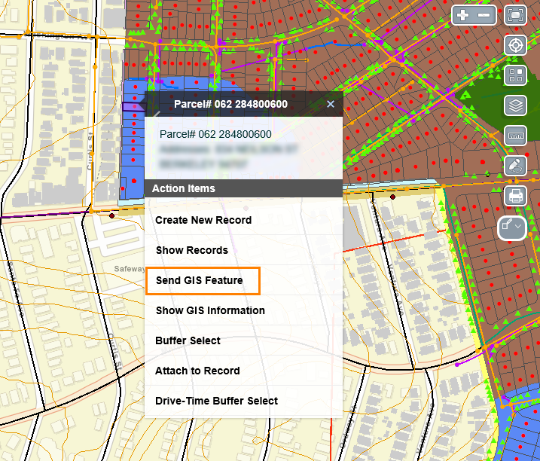Choose Buffer Select action

click(188, 340)
